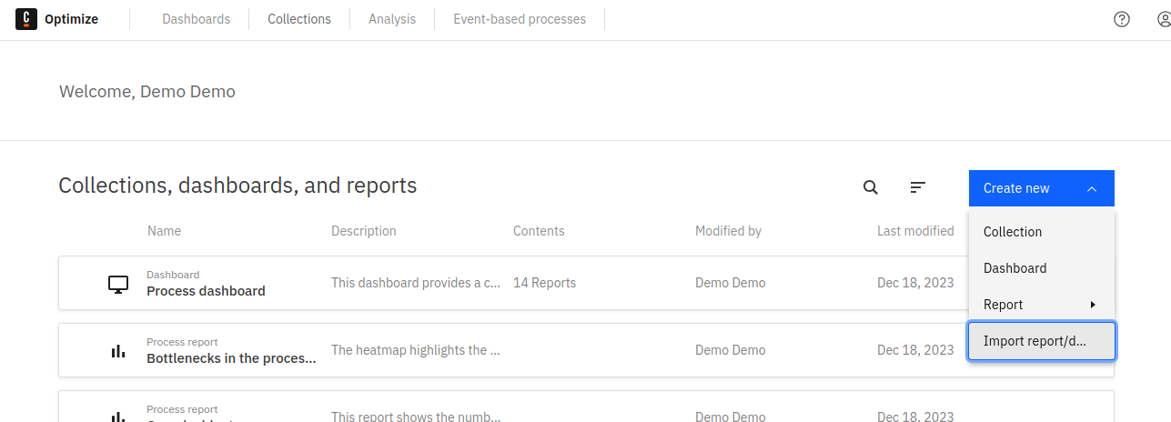1171x422 pixels.
Task: Select Collection from Create new menu
Action: pyautogui.click(x=1013, y=232)
